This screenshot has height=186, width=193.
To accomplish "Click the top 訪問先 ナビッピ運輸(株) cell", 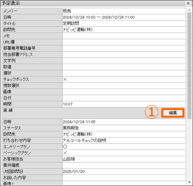I will click(124, 30).
